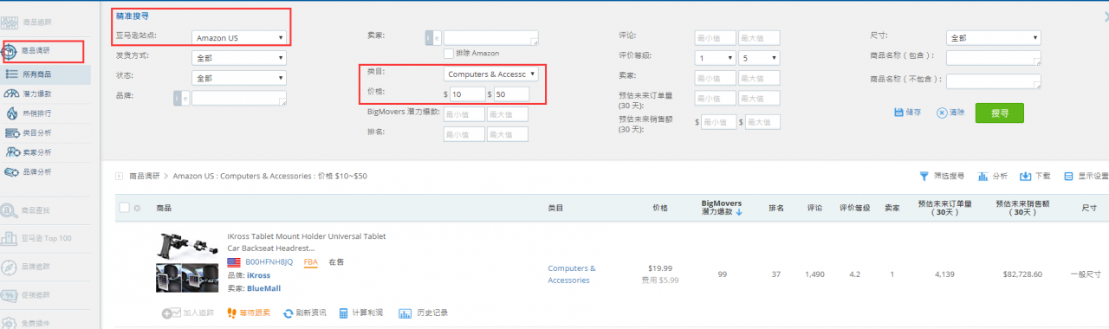Open the 亚马逊站点 Amazon US dropdown
This screenshot has width=1109, height=329.
(x=239, y=37)
